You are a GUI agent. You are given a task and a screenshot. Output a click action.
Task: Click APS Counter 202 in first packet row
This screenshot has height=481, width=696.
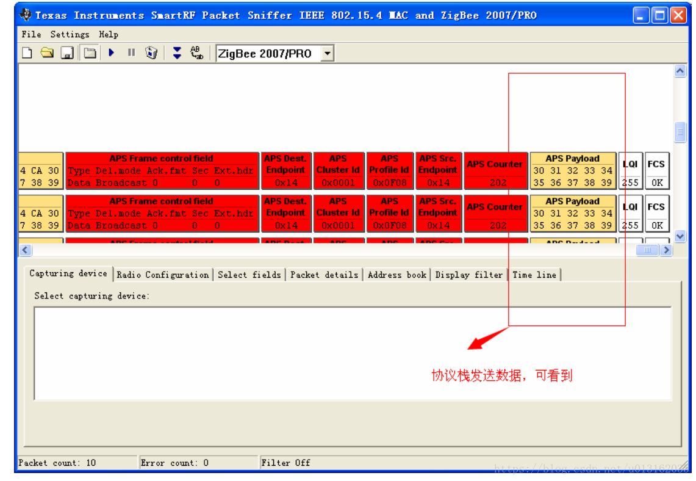tap(496, 171)
